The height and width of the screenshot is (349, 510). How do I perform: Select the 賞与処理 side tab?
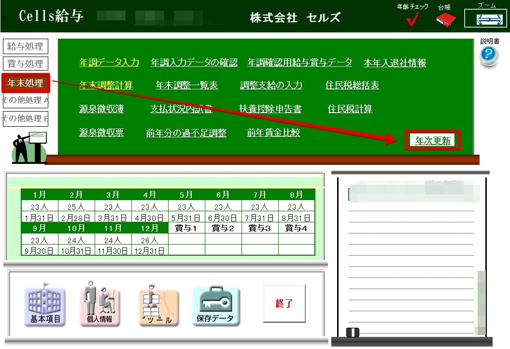(x=25, y=64)
